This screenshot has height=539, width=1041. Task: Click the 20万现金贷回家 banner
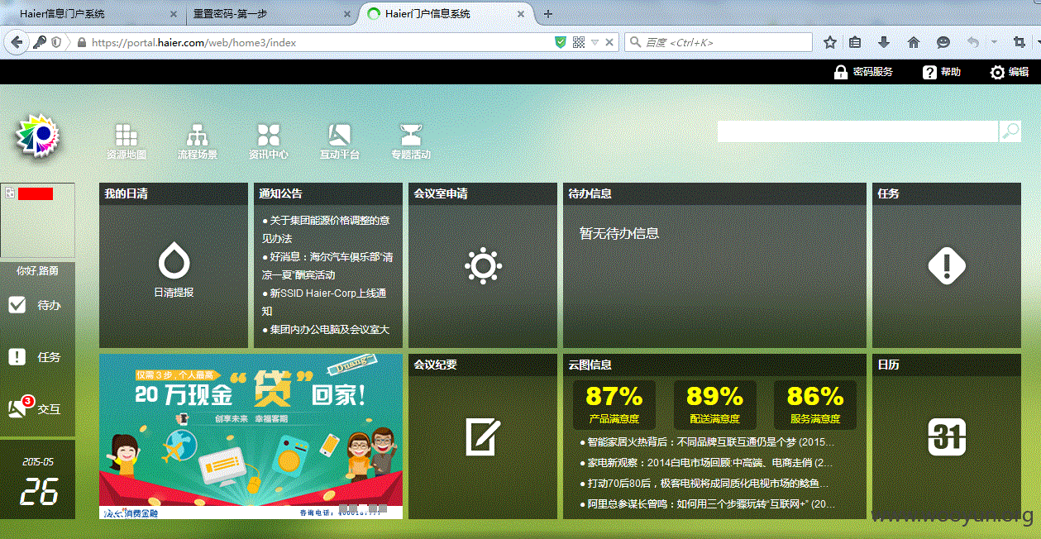click(251, 436)
